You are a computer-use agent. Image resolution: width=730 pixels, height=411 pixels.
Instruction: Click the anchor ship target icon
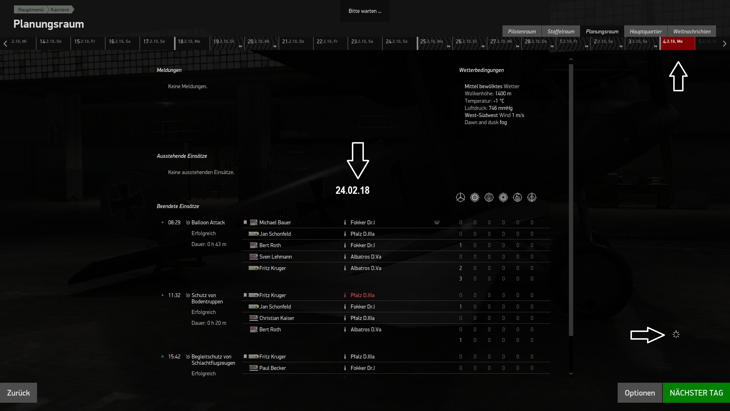pyautogui.click(x=532, y=197)
